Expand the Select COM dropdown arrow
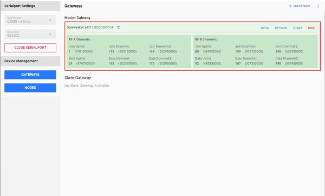Image resolution: width=325 pixels, height=196 pixels. coord(50,20)
